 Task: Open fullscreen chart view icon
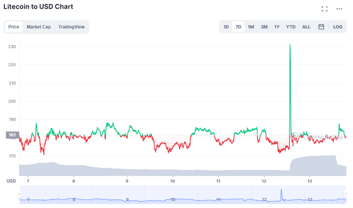(325, 9)
